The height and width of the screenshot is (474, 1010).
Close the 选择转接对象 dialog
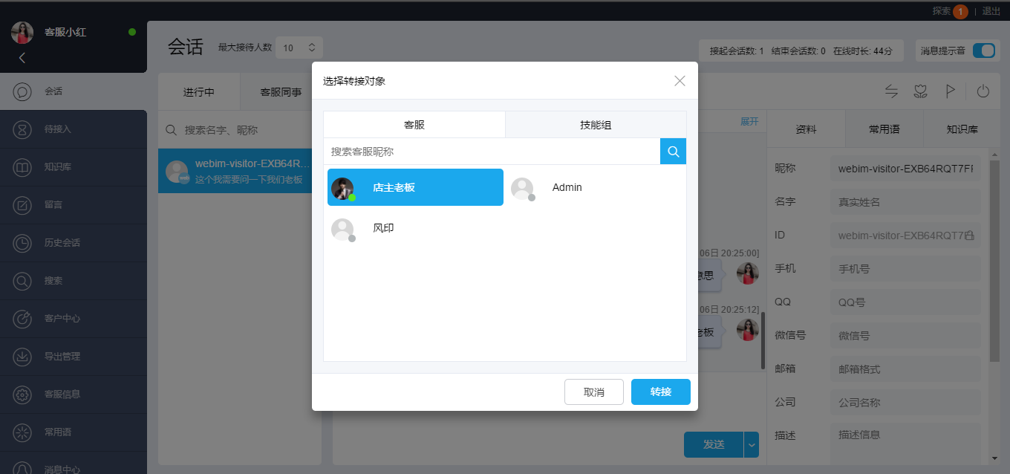[x=680, y=81]
